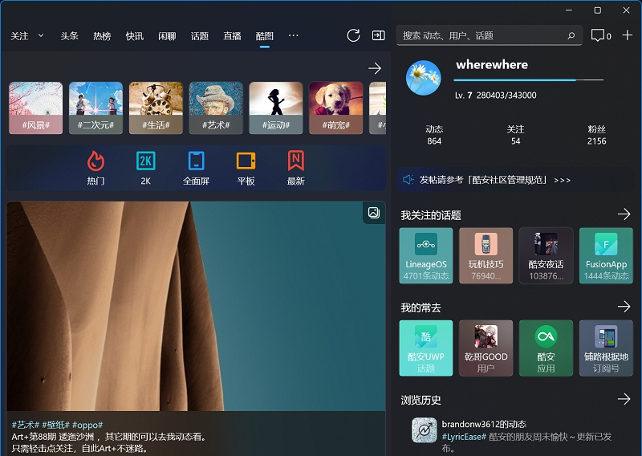Open the 酷安UWP frequently visited tile
This screenshot has width=642, height=456.
pyautogui.click(x=426, y=348)
